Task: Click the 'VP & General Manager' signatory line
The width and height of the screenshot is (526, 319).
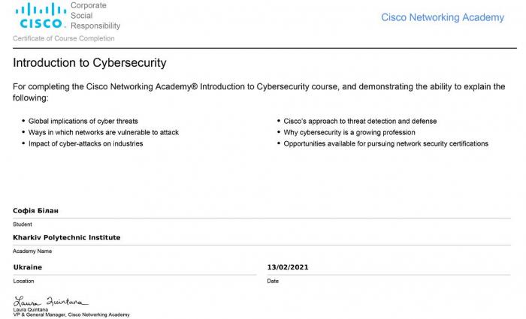Action: pos(71,314)
